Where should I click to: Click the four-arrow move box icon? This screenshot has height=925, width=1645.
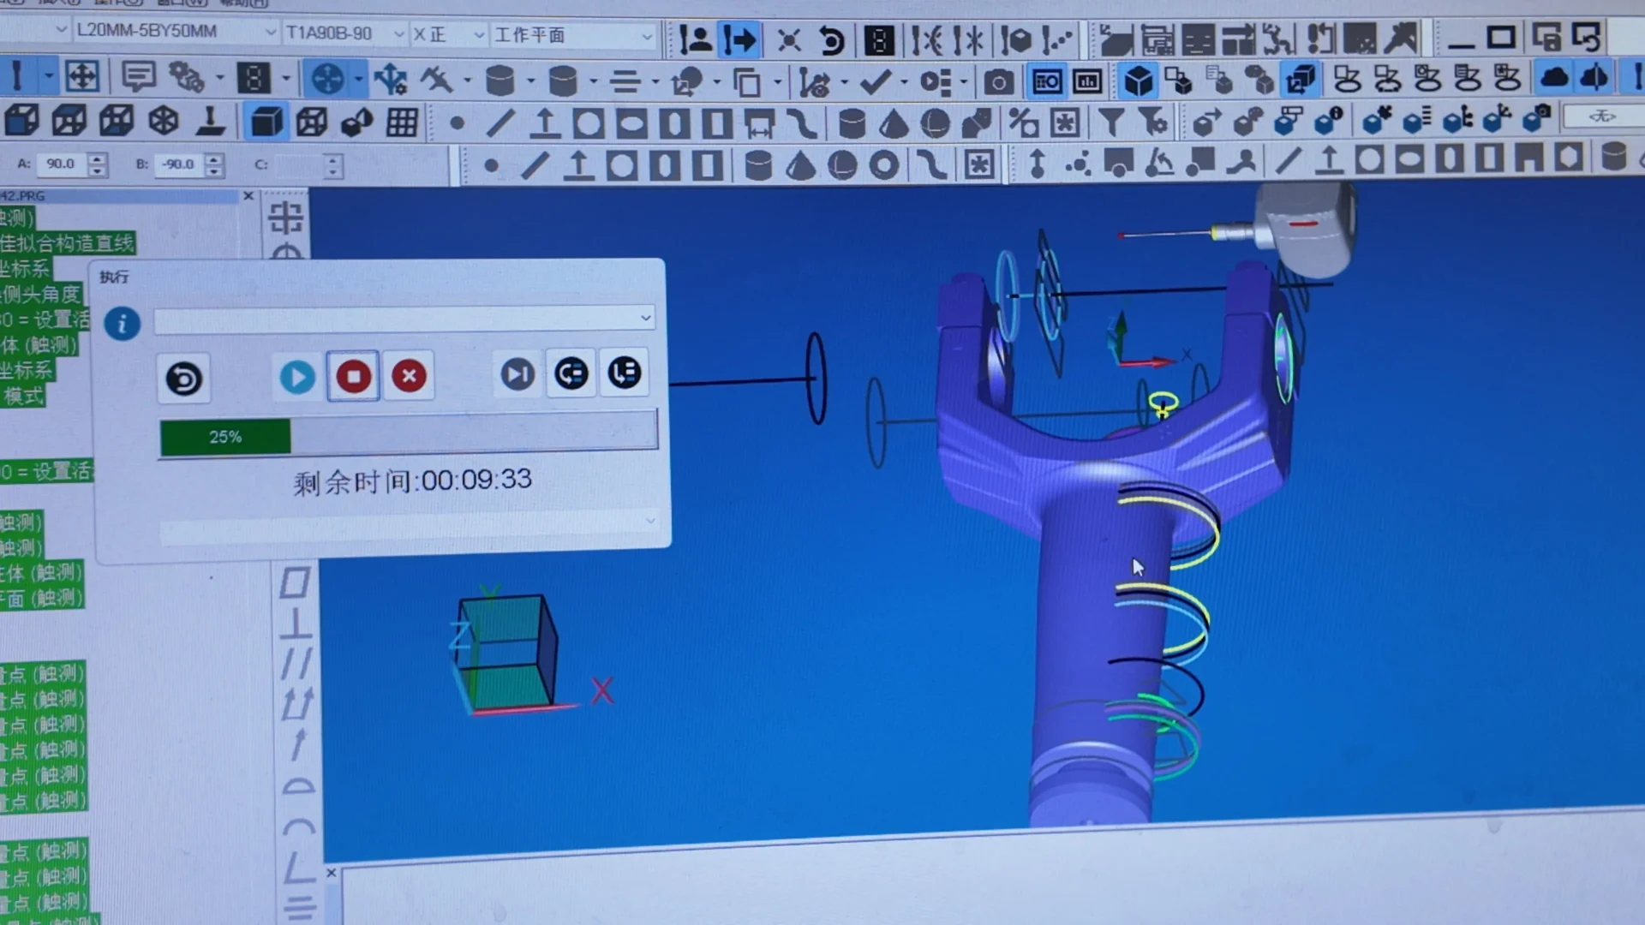pyautogui.click(x=82, y=77)
